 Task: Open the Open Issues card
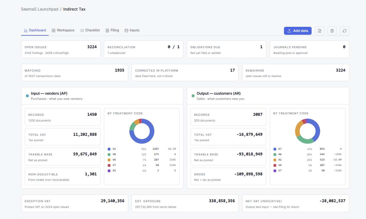pyautogui.click(x=61, y=49)
